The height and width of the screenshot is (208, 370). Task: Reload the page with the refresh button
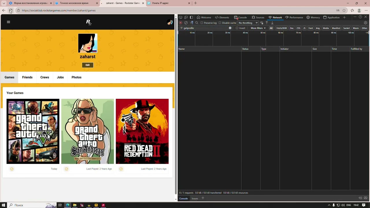pyautogui.click(x=11, y=10)
